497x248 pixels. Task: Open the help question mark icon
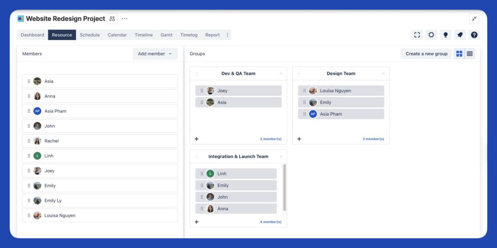[474, 35]
